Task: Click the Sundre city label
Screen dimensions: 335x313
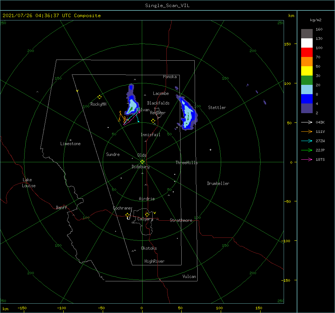Action: coord(113,154)
